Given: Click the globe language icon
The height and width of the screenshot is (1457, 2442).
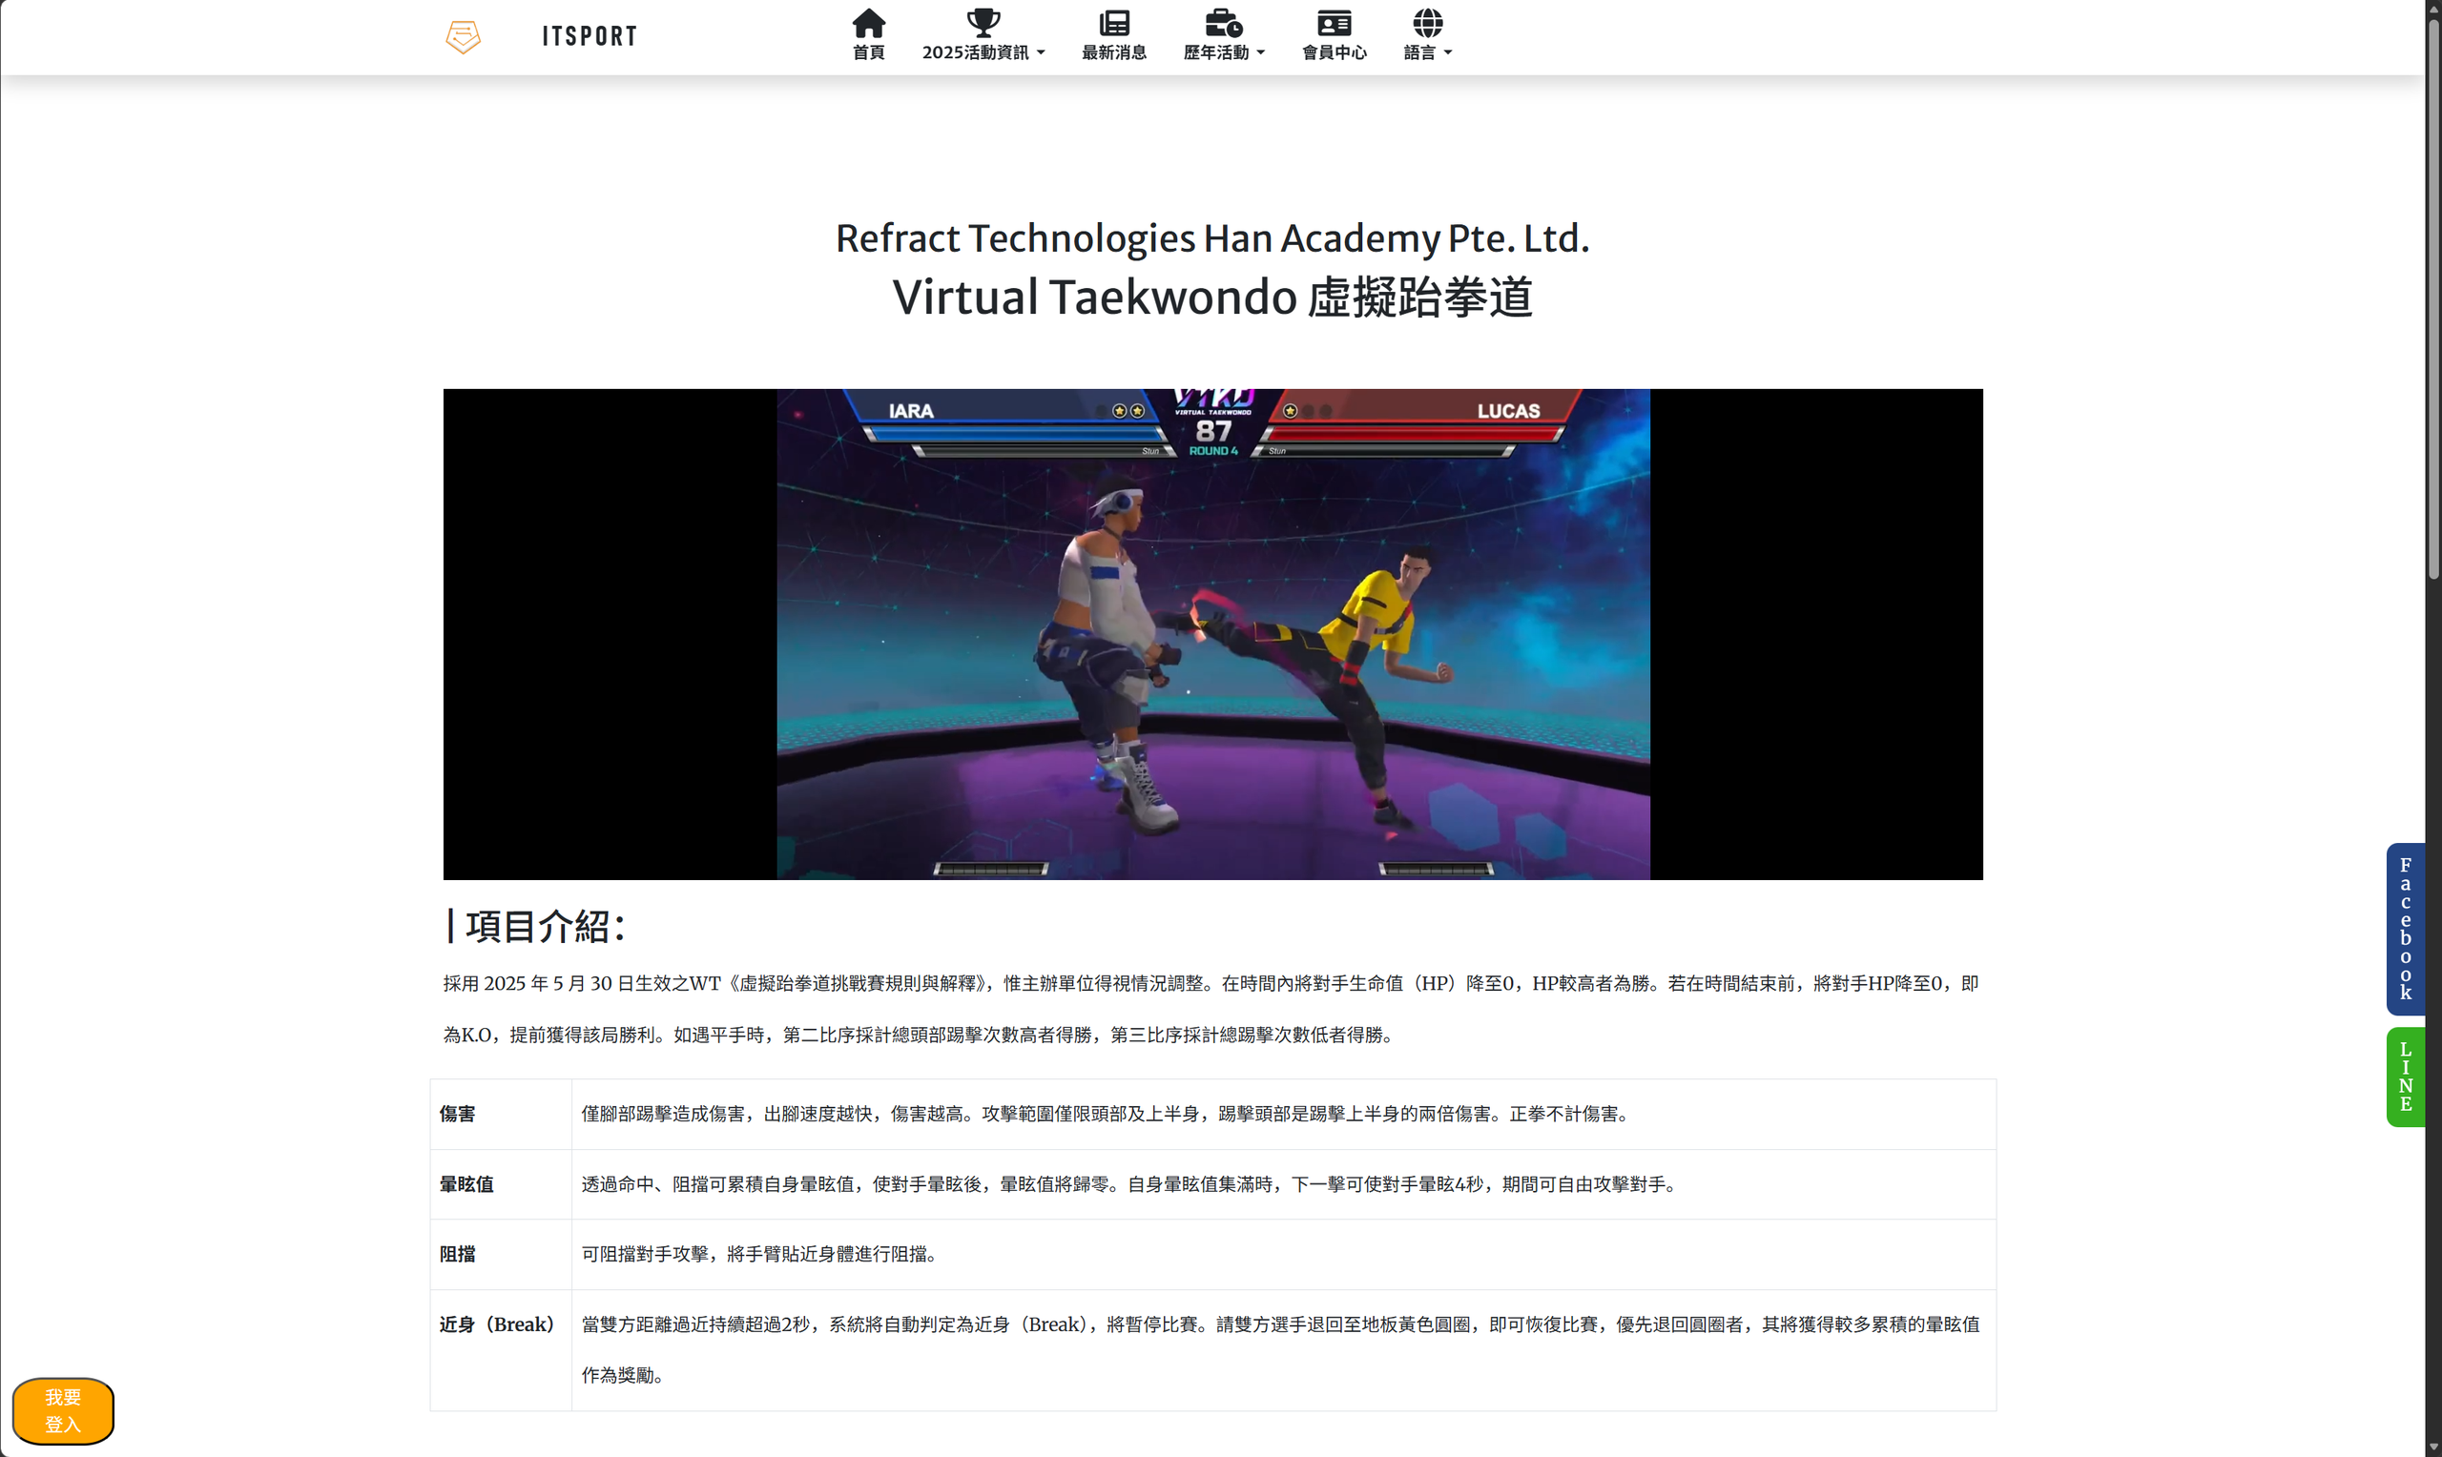Looking at the screenshot, I should coord(1427,23).
